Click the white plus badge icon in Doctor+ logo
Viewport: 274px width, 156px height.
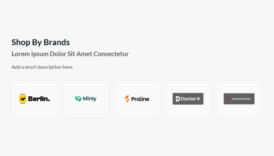(177, 99)
